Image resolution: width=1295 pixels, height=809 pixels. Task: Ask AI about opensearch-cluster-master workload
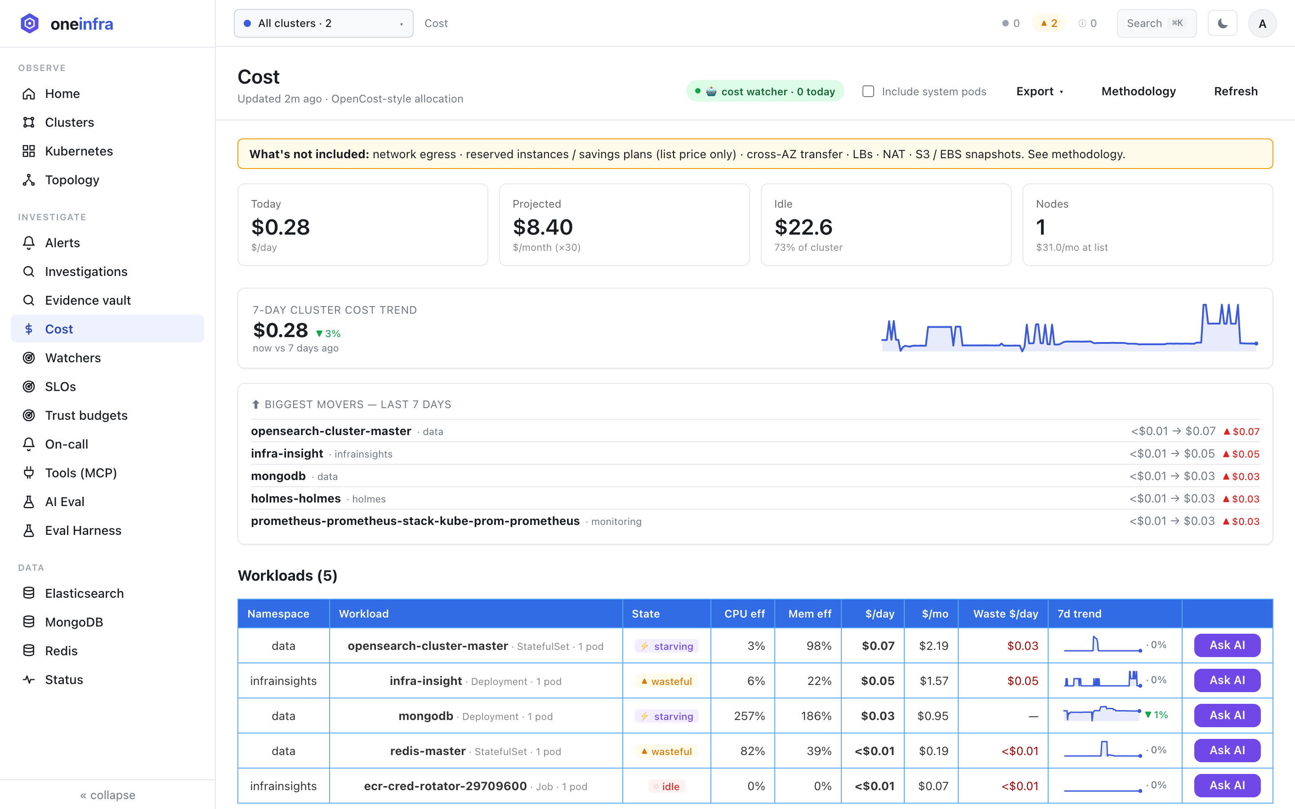pos(1227,645)
